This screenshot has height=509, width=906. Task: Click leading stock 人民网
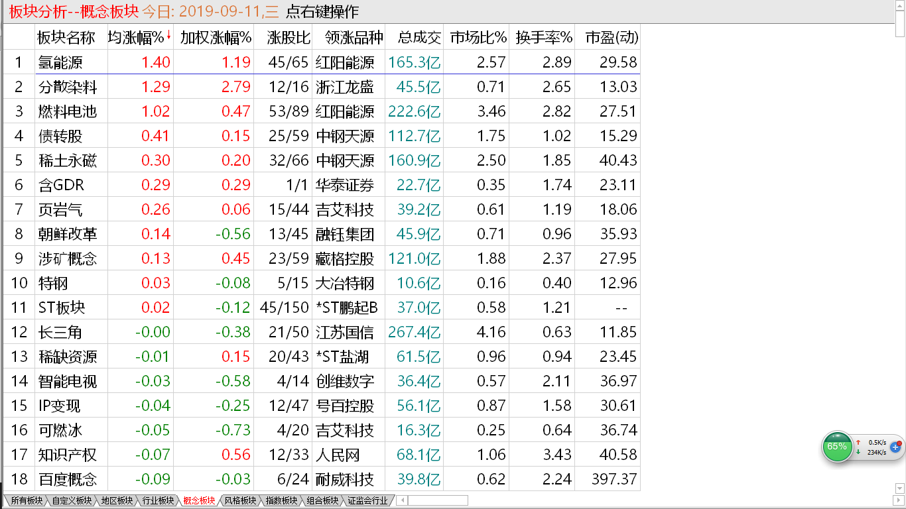(338, 455)
